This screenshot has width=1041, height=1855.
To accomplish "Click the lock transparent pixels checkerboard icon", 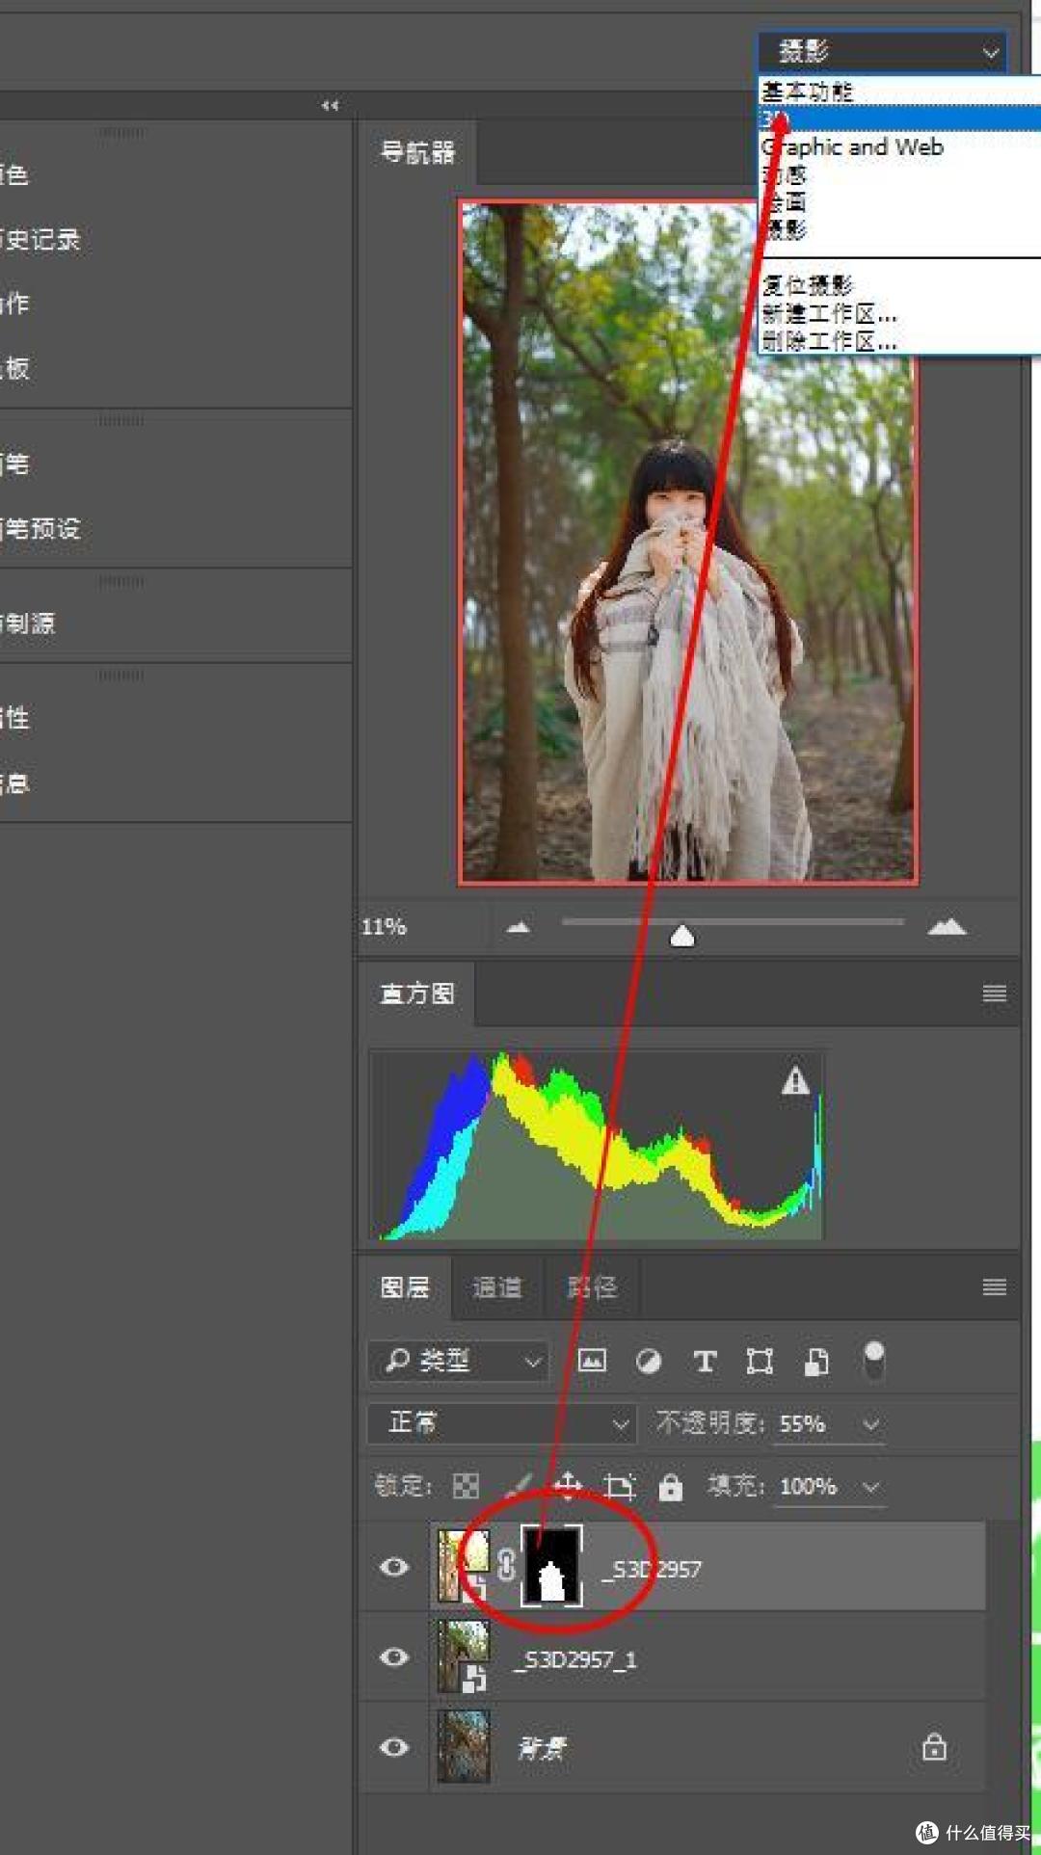I will 466,1486.
